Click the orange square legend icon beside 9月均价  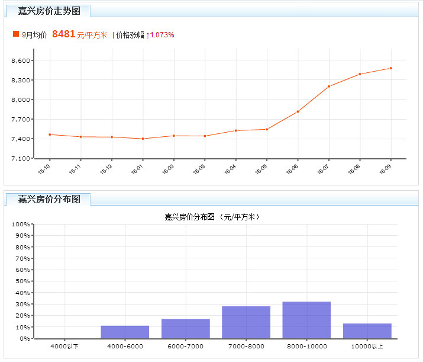(x=16, y=34)
